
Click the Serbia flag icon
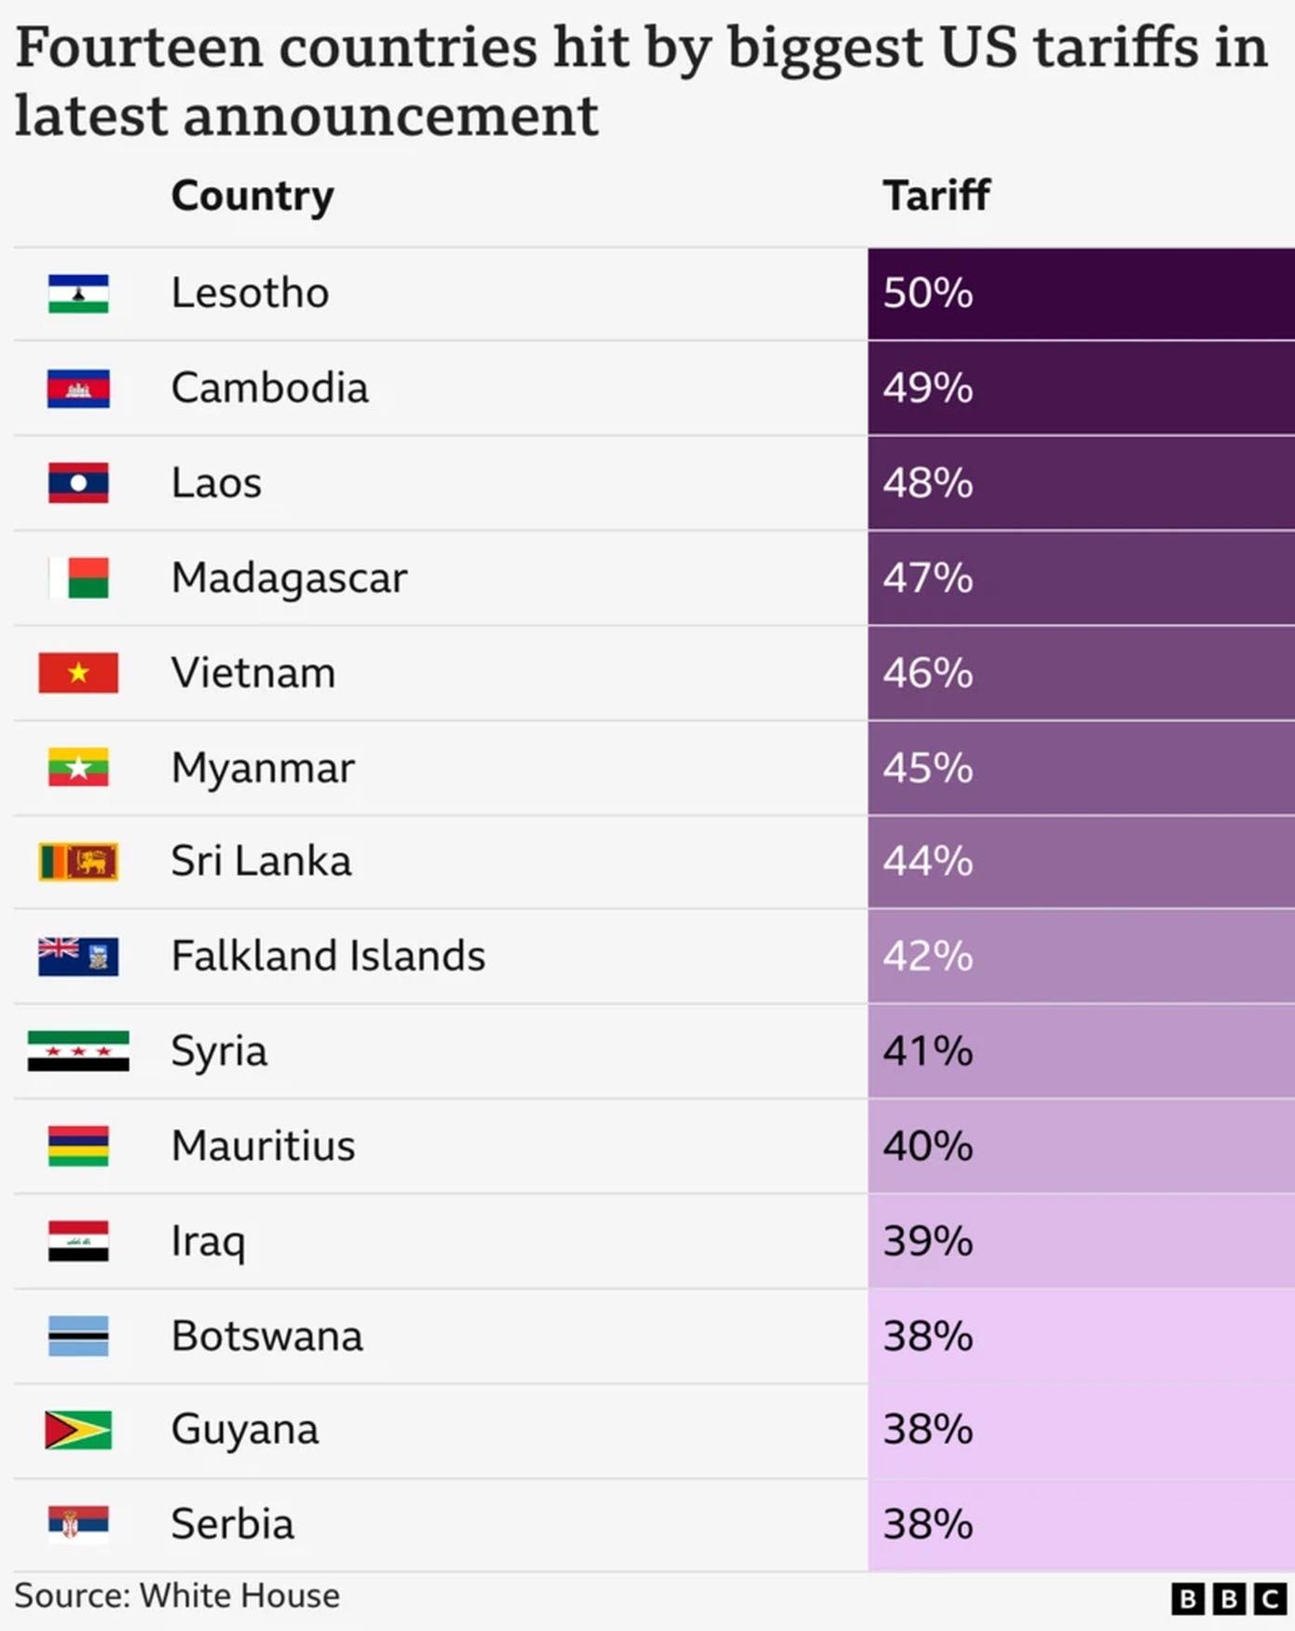(x=78, y=1525)
